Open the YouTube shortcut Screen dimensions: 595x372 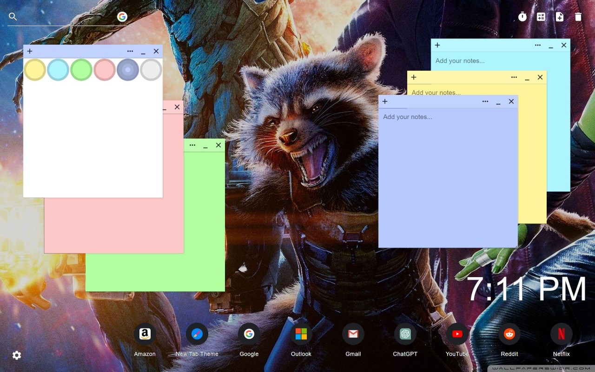[x=457, y=334]
